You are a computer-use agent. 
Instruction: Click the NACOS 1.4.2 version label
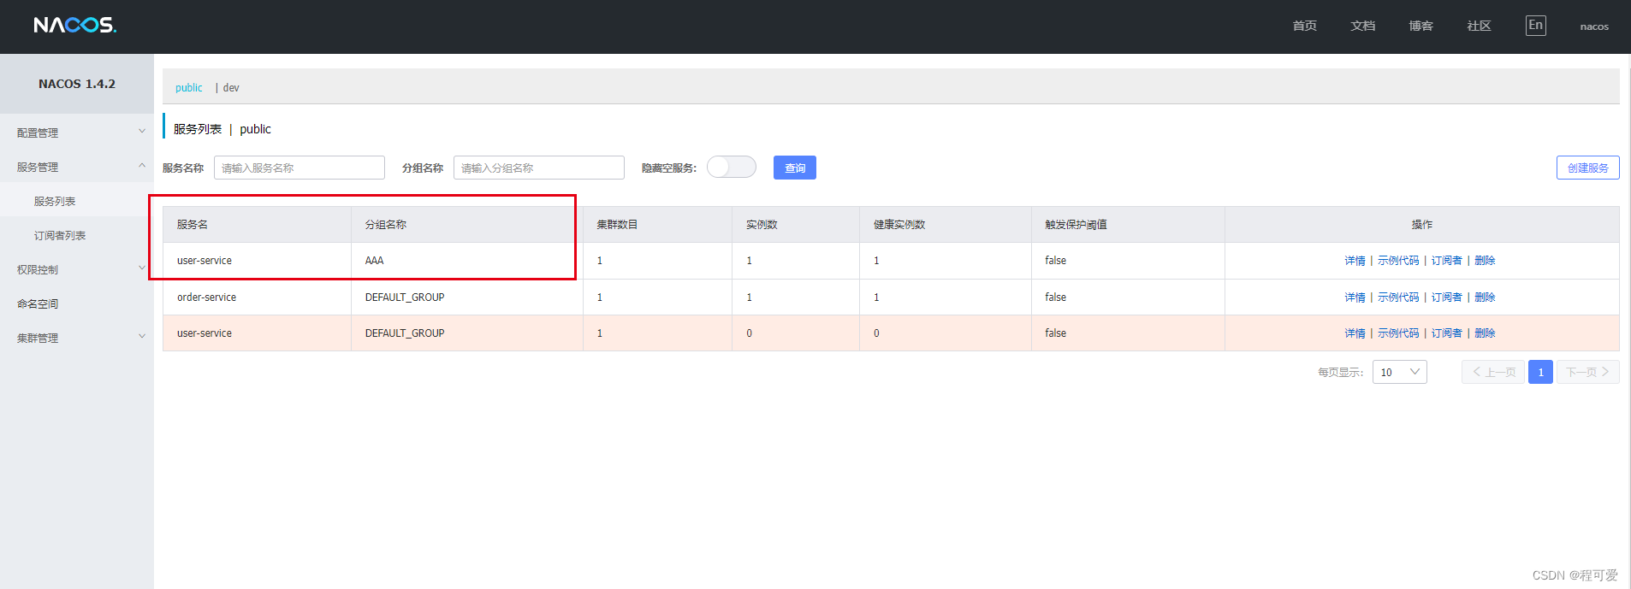77,84
